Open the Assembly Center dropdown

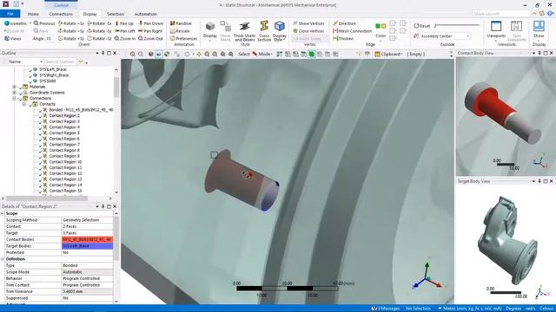click(x=468, y=36)
